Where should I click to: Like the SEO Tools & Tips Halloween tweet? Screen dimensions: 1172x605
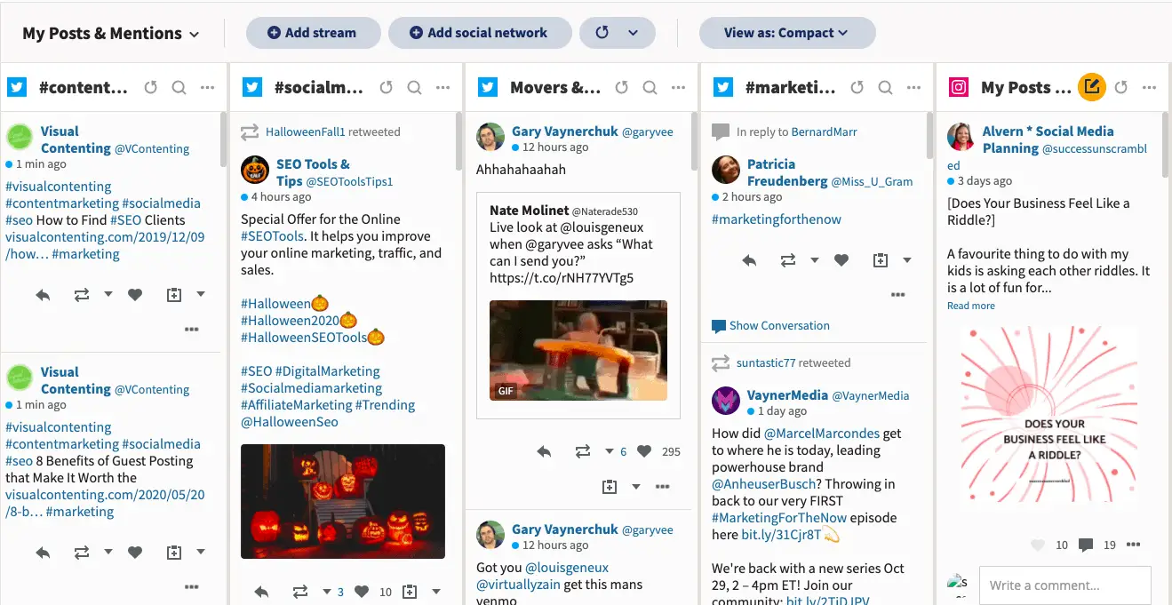[362, 592]
